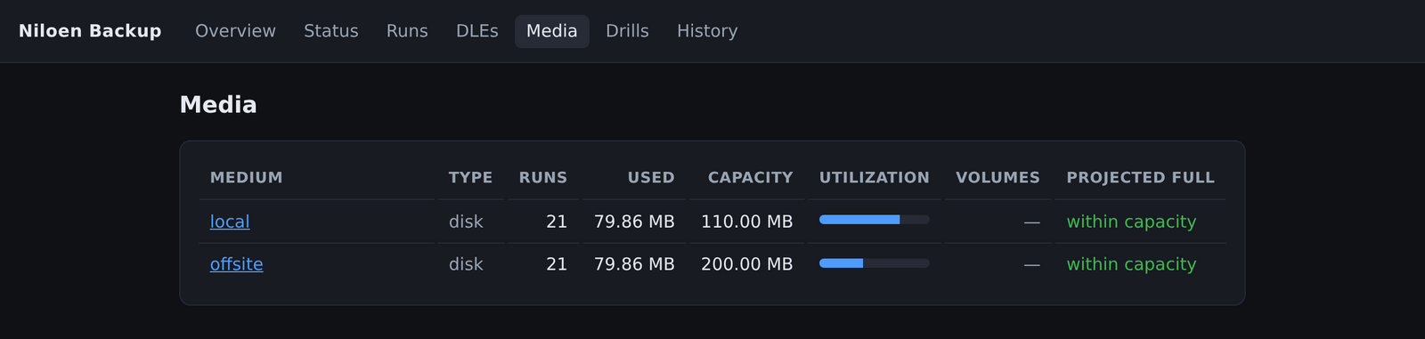The width and height of the screenshot is (1425, 339).
Task: Click the RUNS column header
Action: (x=543, y=178)
